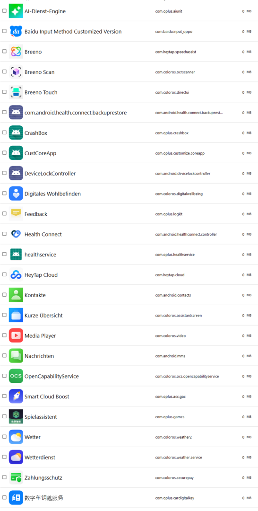Viewport: 258px width, 511px height.
Task: Check the box for Breeno
Action: pyautogui.click(x=4, y=52)
